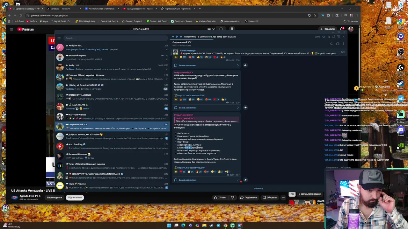The width and height of the screenshot is (408, 229).
Task: Open BEREZOVIEW (Taras Berezovets) channel
Action: (x=112, y=176)
